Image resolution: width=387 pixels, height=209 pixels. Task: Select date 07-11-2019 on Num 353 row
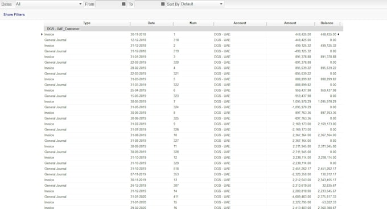tap(138, 174)
